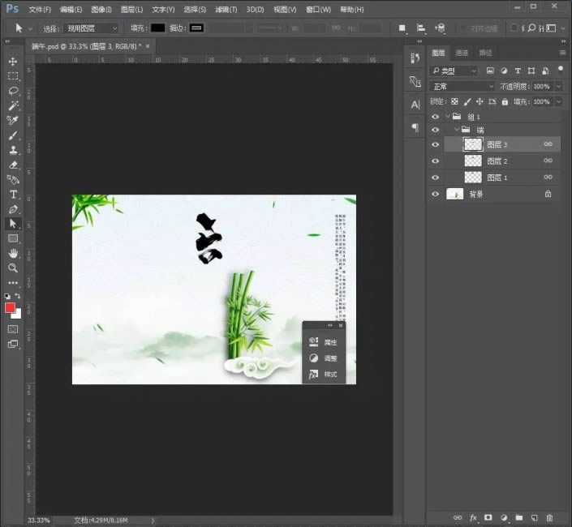Open the 滤镜(T) menu
572x527 pixels.
pyautogui.click(x=226, y=10)
